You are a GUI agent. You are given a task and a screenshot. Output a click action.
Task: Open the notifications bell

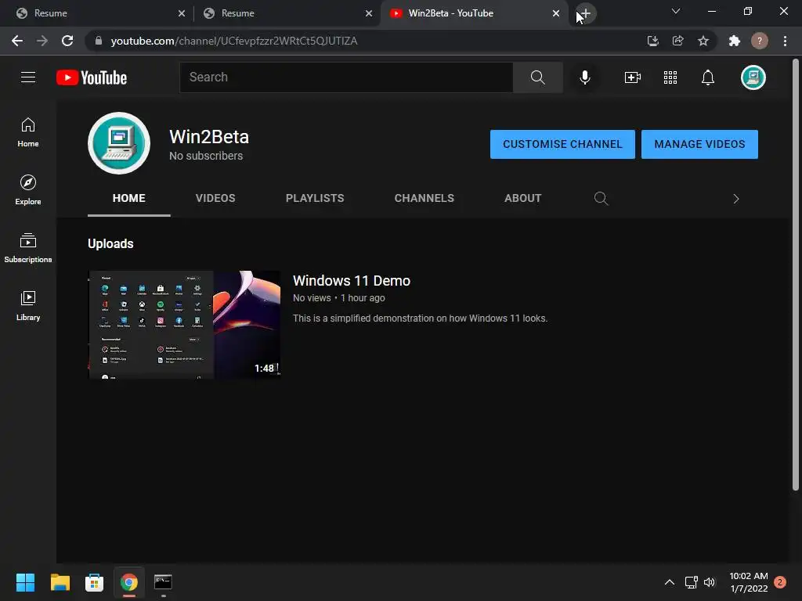(708, 77)
